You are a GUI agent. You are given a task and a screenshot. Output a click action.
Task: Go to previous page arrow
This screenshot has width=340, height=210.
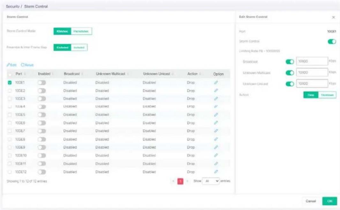(x=173, y=181)
